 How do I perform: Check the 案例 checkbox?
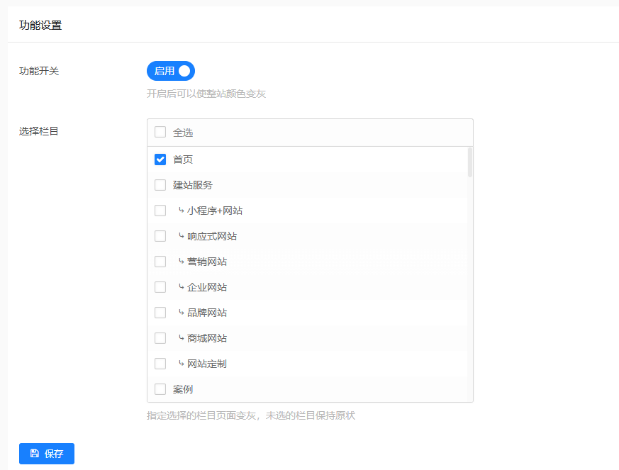[160, 389]
